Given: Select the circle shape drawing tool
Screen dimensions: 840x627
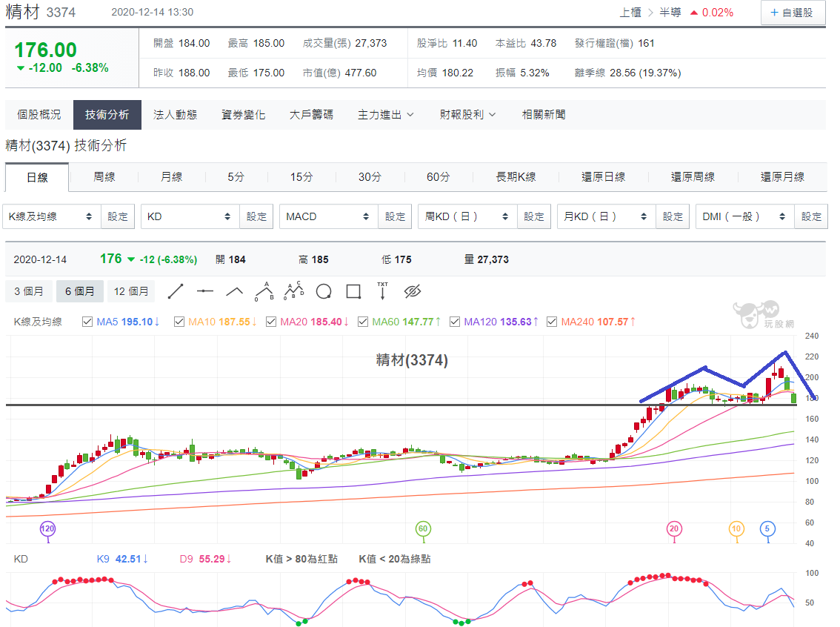Looking at the screenshot, I should point(324,291).
